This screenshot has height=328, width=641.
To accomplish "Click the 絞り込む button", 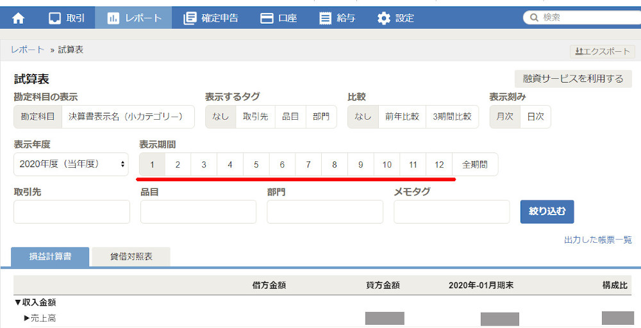I will [547, 211].
